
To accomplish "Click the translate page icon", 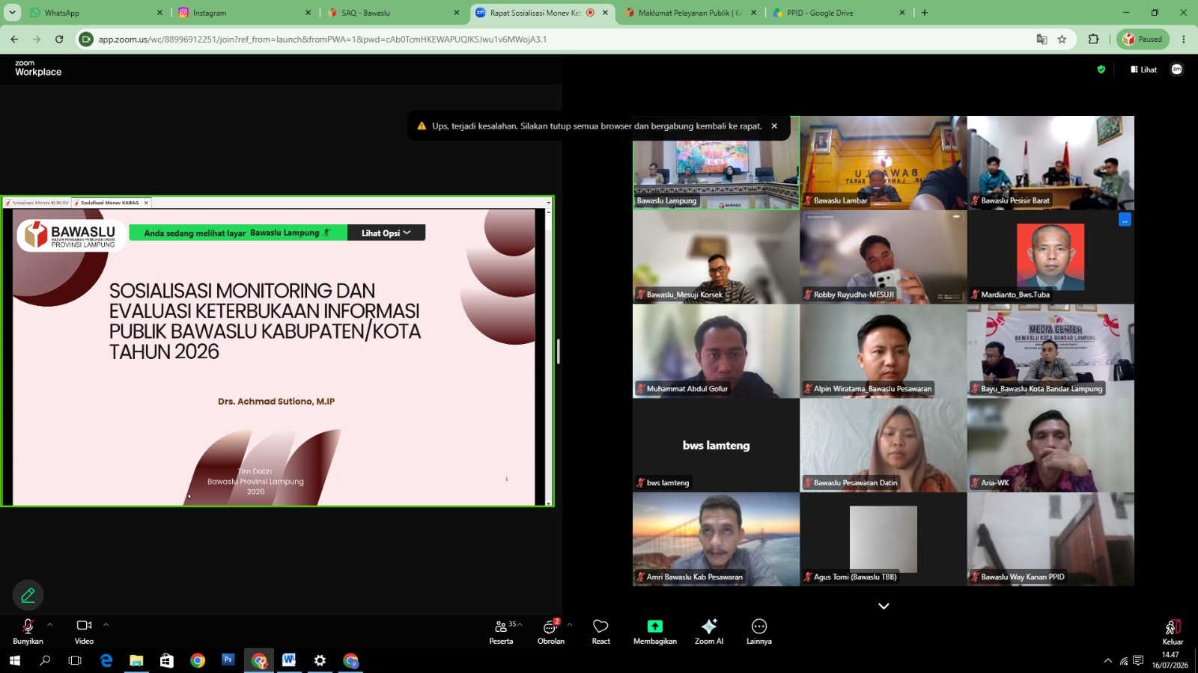I will 1042,40.
